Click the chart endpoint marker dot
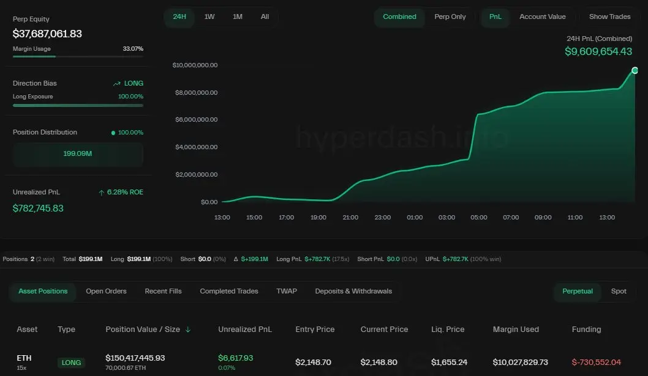This screenshot has height=376, width=648. click(635, 70)
